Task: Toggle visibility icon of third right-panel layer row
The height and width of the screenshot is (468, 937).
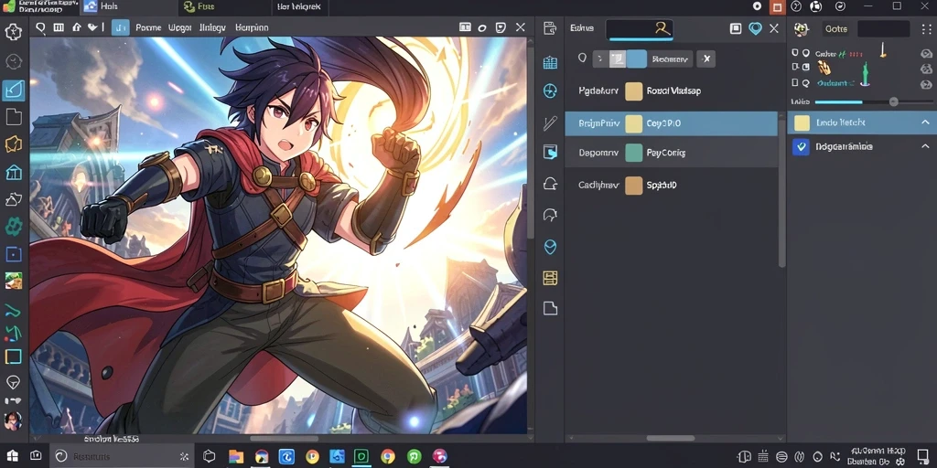Action: click(926, 83)
